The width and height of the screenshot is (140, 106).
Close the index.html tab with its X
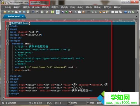[x=23, y=17]
